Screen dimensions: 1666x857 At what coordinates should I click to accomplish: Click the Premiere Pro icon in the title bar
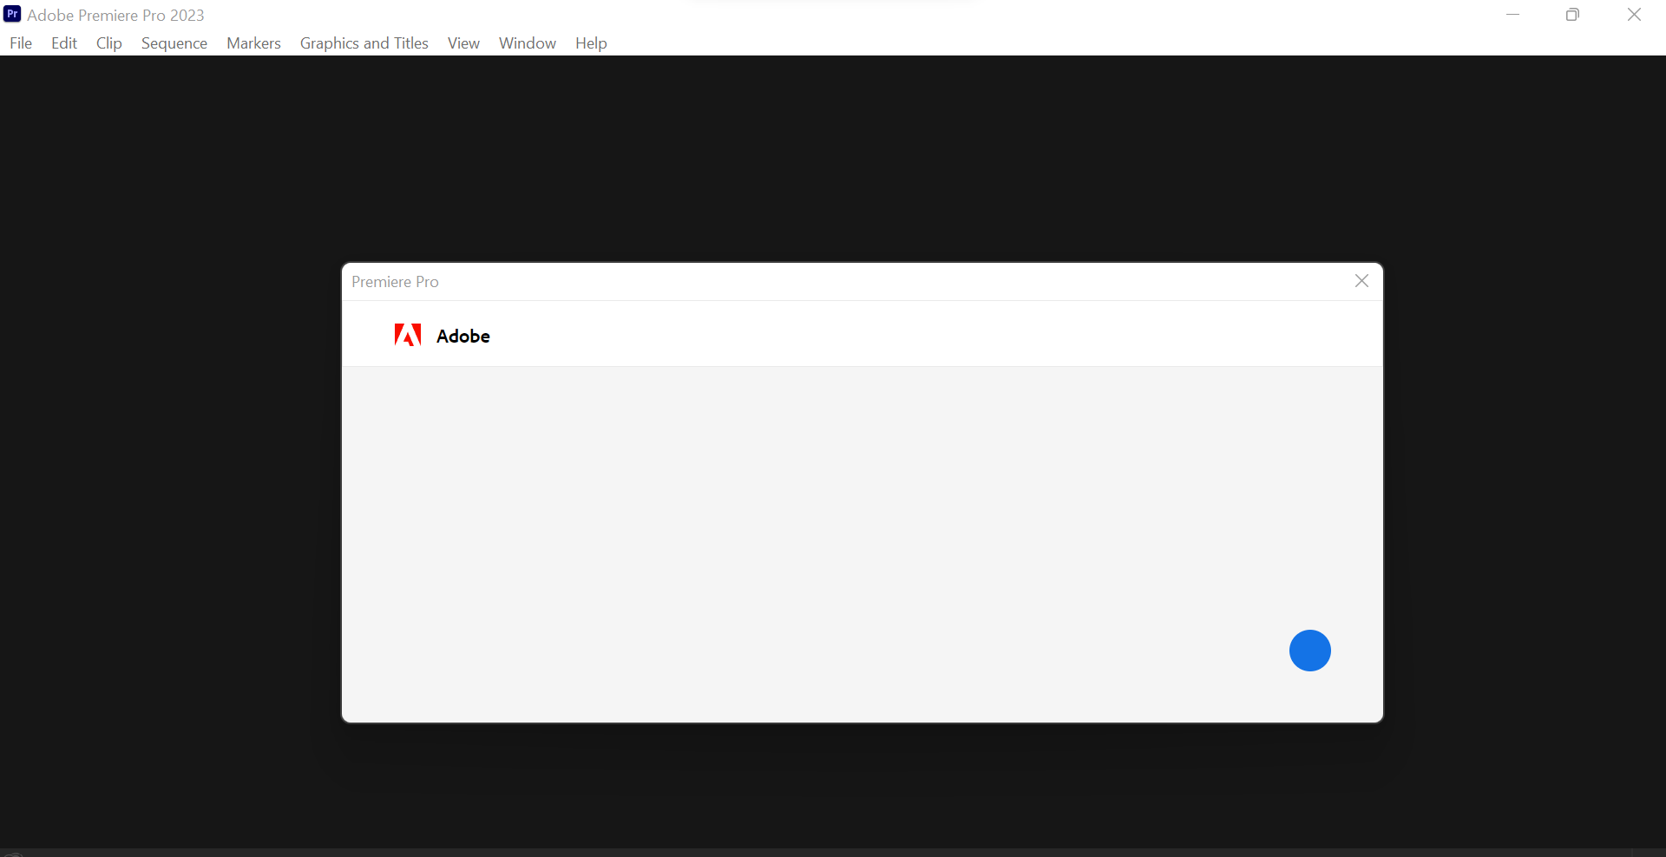pyautogui.click(x=11, y=14)
